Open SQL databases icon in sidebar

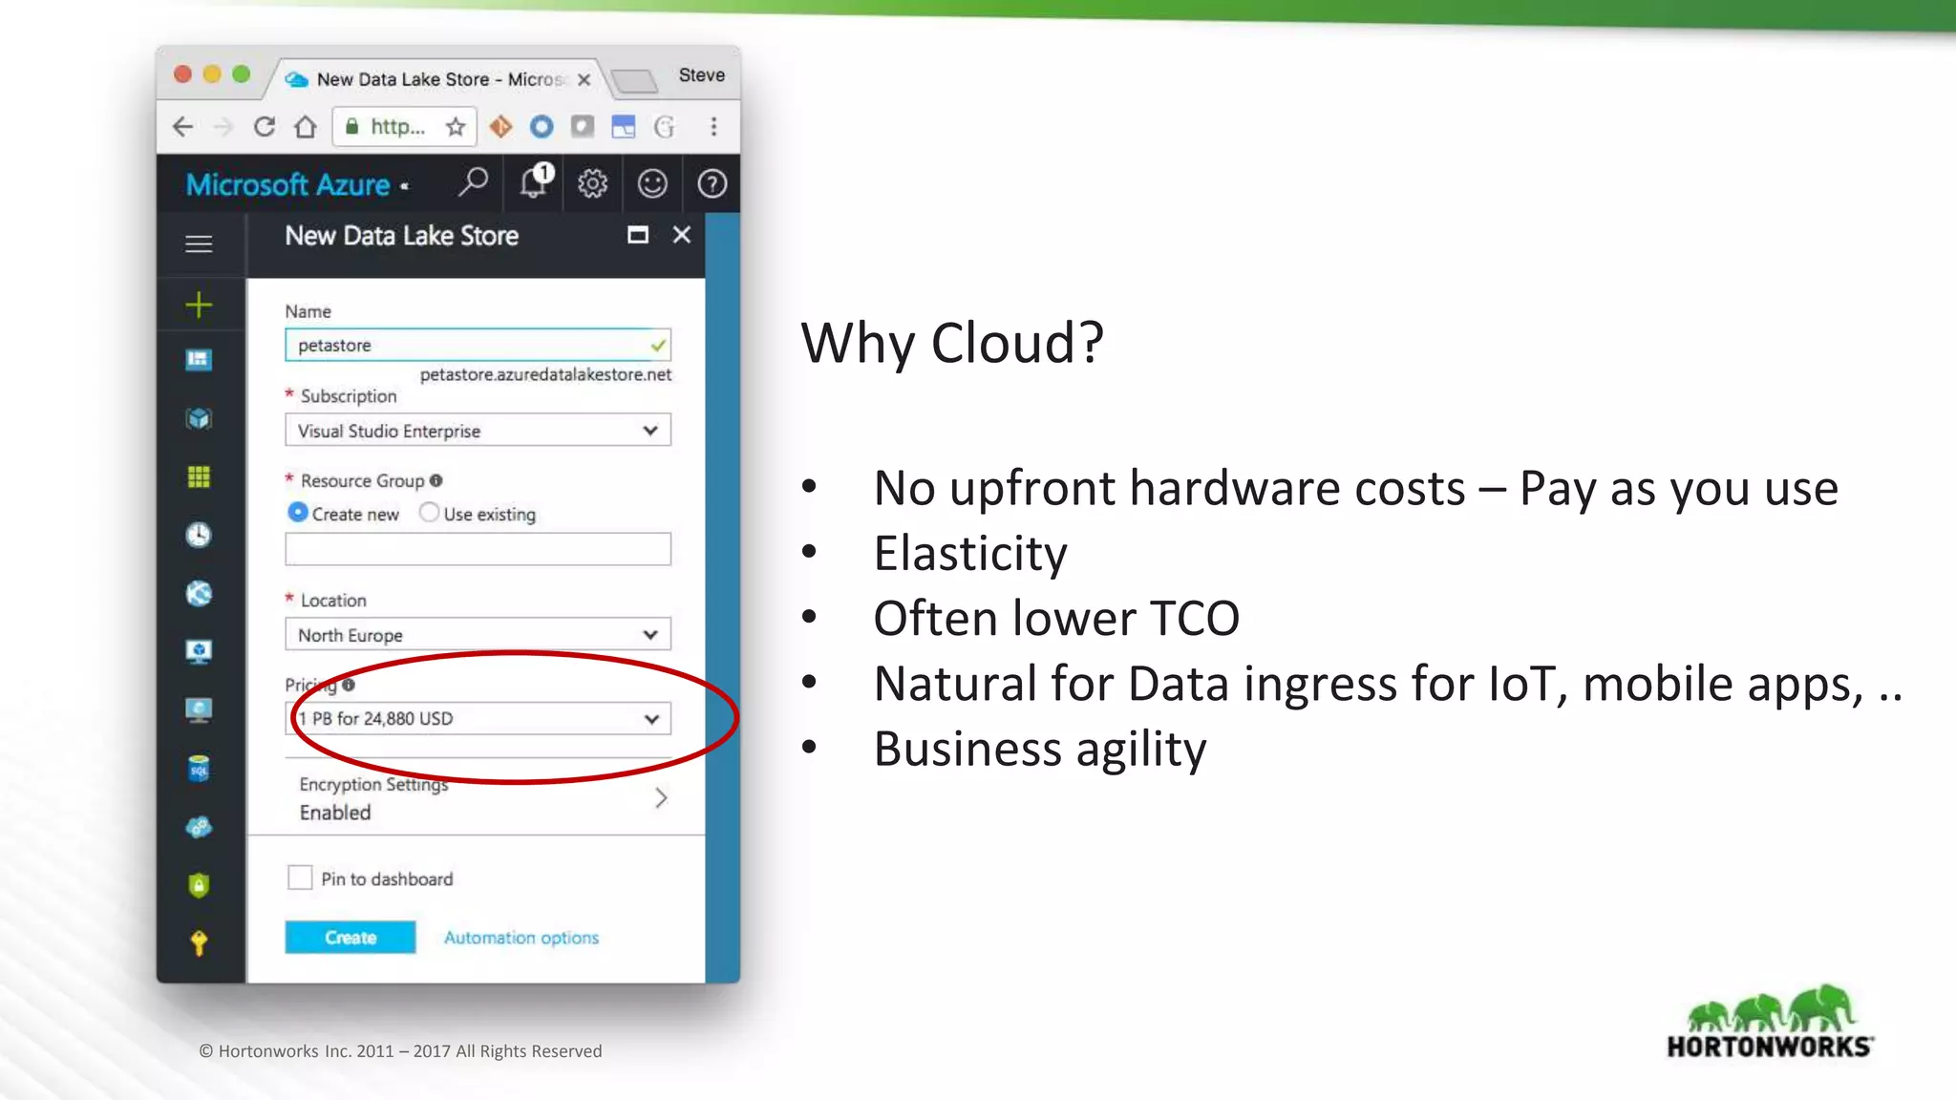tap(199, 769)
